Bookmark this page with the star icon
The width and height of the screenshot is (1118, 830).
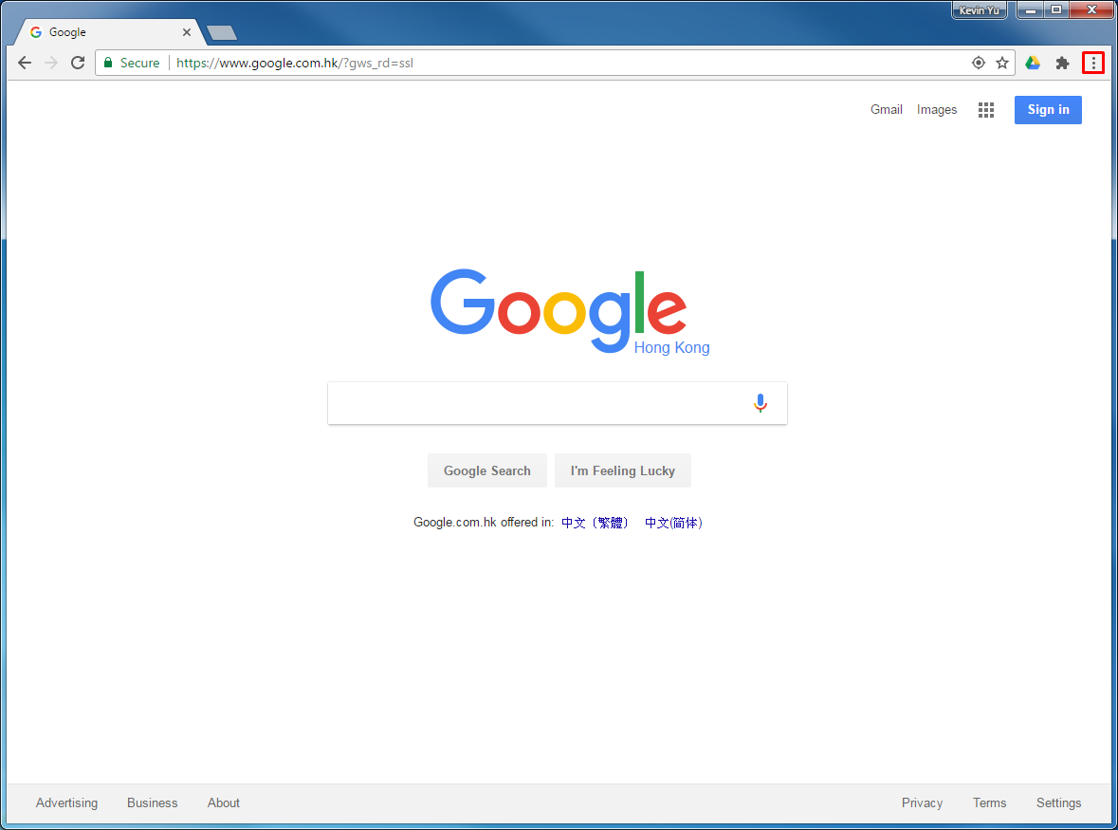[x=1001, y=63]
